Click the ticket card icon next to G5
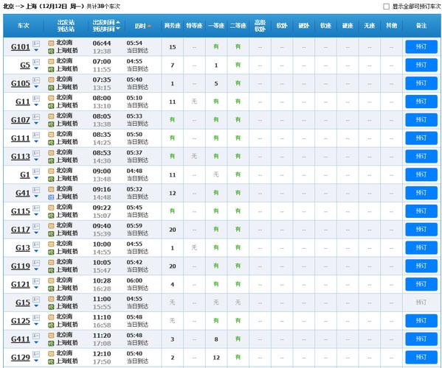 coord(36,62)
